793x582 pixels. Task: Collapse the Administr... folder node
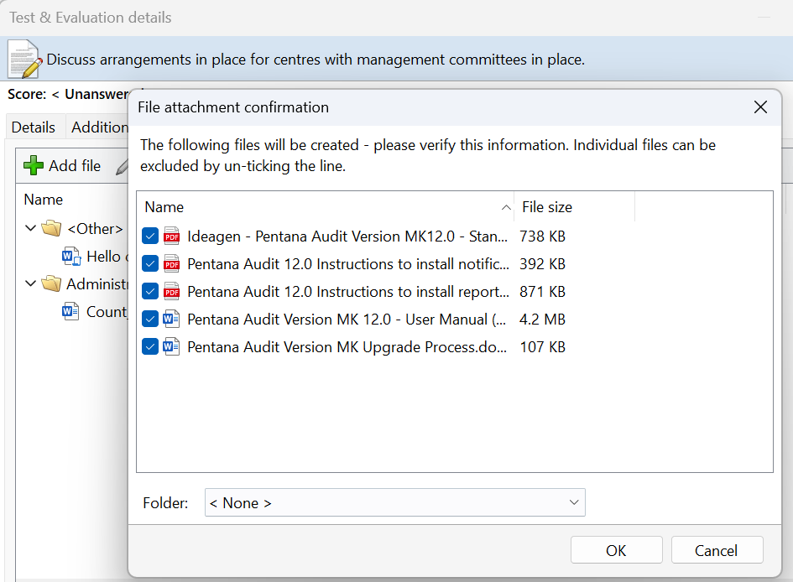[31, 284]
